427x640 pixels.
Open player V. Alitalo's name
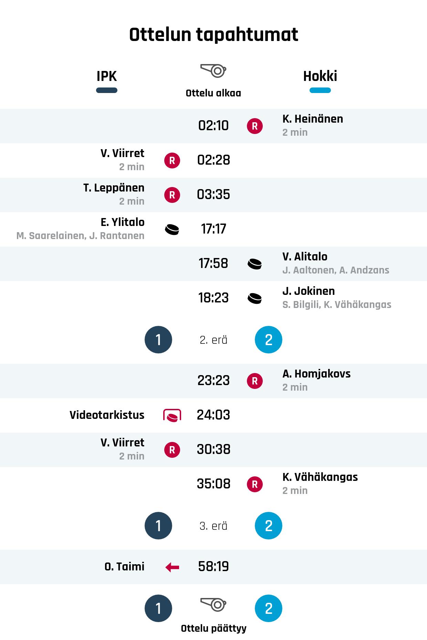[x=305, y=257]
